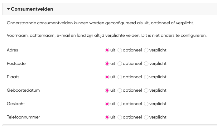Set Adres to verplicht
Viewport: 217px width, 126px height.
point(146,50)
